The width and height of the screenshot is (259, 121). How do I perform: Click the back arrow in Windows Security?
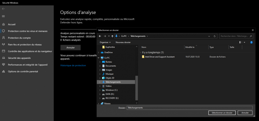(x=3, y=9)
